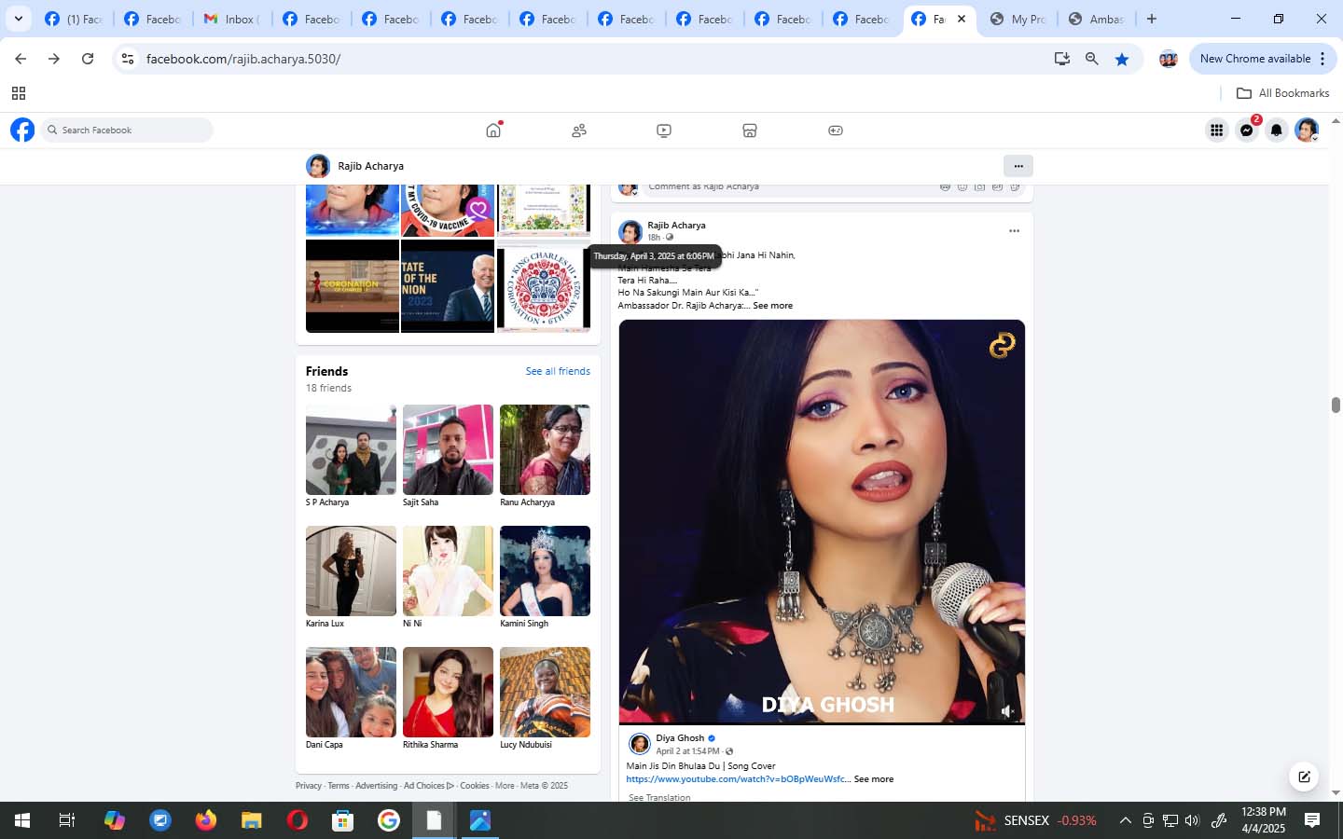Click the Karina Lux name

point(325,624)
